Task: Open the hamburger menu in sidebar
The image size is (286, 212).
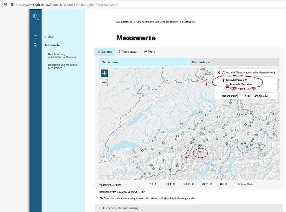Action: click(x=35, y=37)
